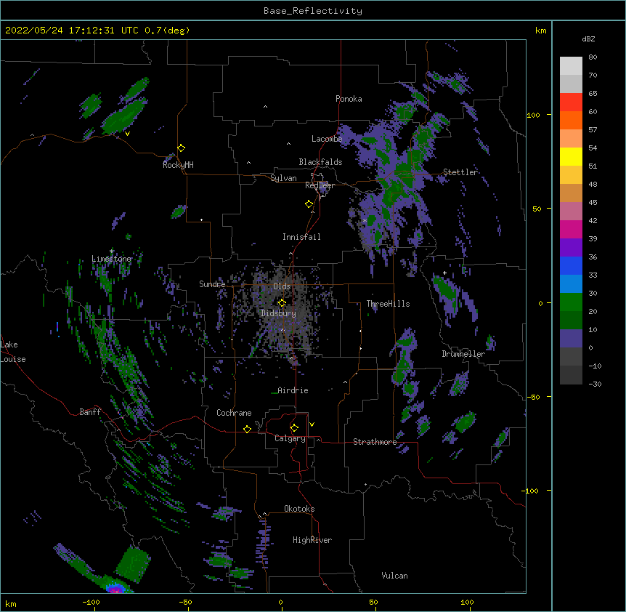Click the yellow V marker near the northwest echoes
The height and width of the screenshot is (612, 626).
point(127,134)
